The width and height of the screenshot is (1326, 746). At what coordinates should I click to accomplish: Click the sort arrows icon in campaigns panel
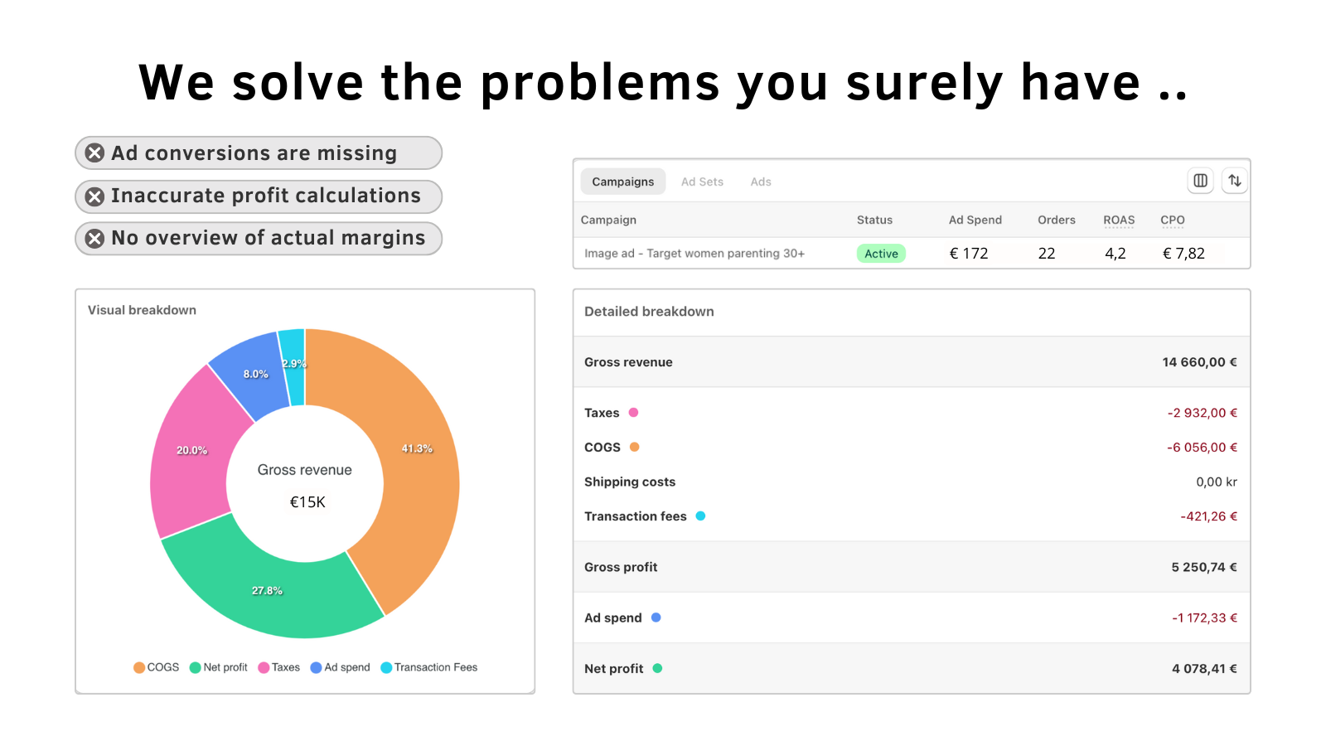point(1235,181)
